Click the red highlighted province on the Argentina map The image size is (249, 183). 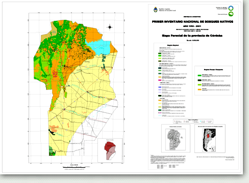208,136
